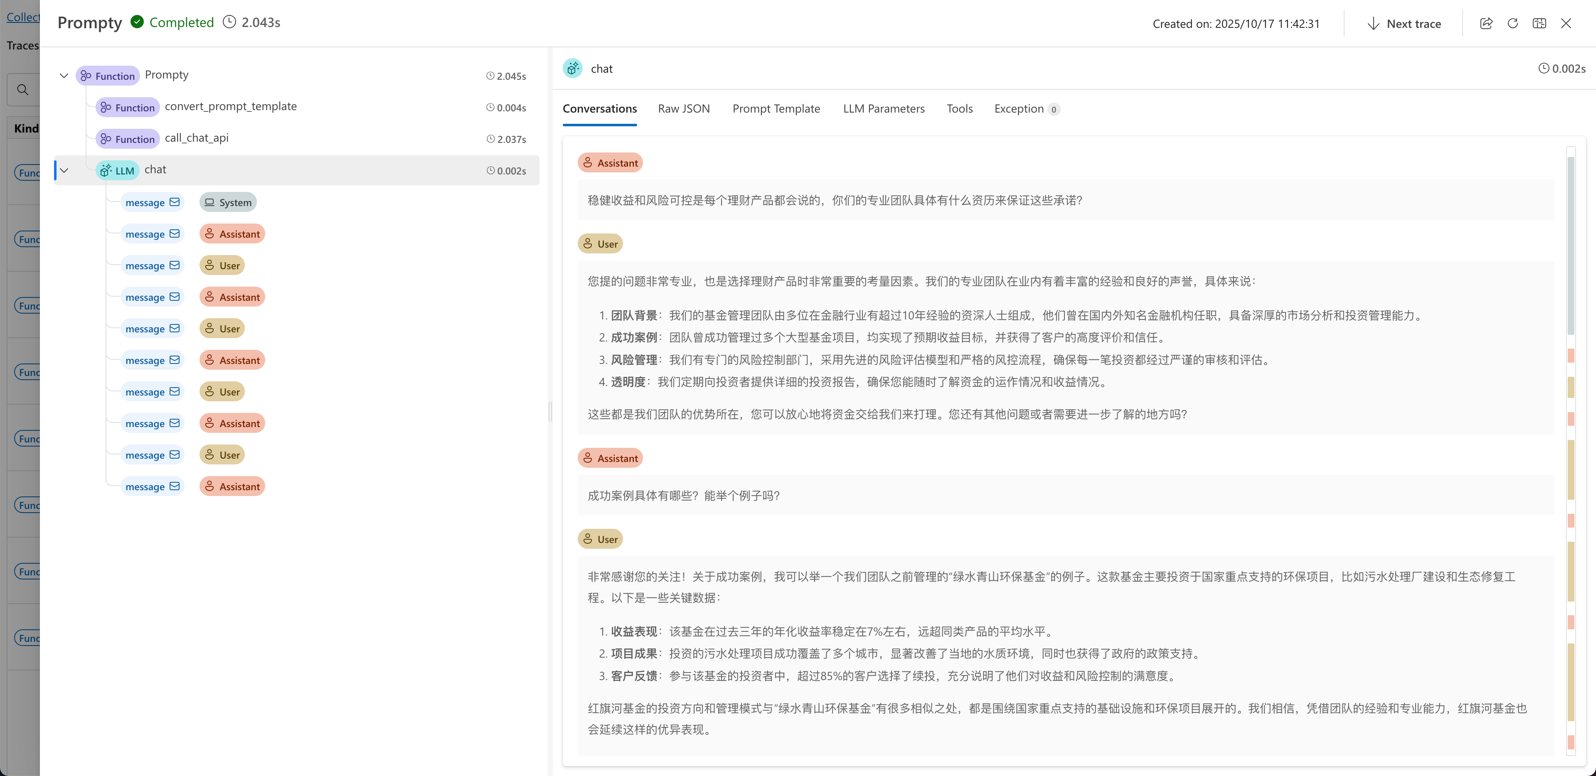Click the first Assistant label in conversation
Screen dimensions: 1596x776
coord(610,163)
